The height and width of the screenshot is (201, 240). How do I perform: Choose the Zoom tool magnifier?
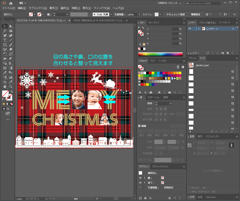click(11, 86)
